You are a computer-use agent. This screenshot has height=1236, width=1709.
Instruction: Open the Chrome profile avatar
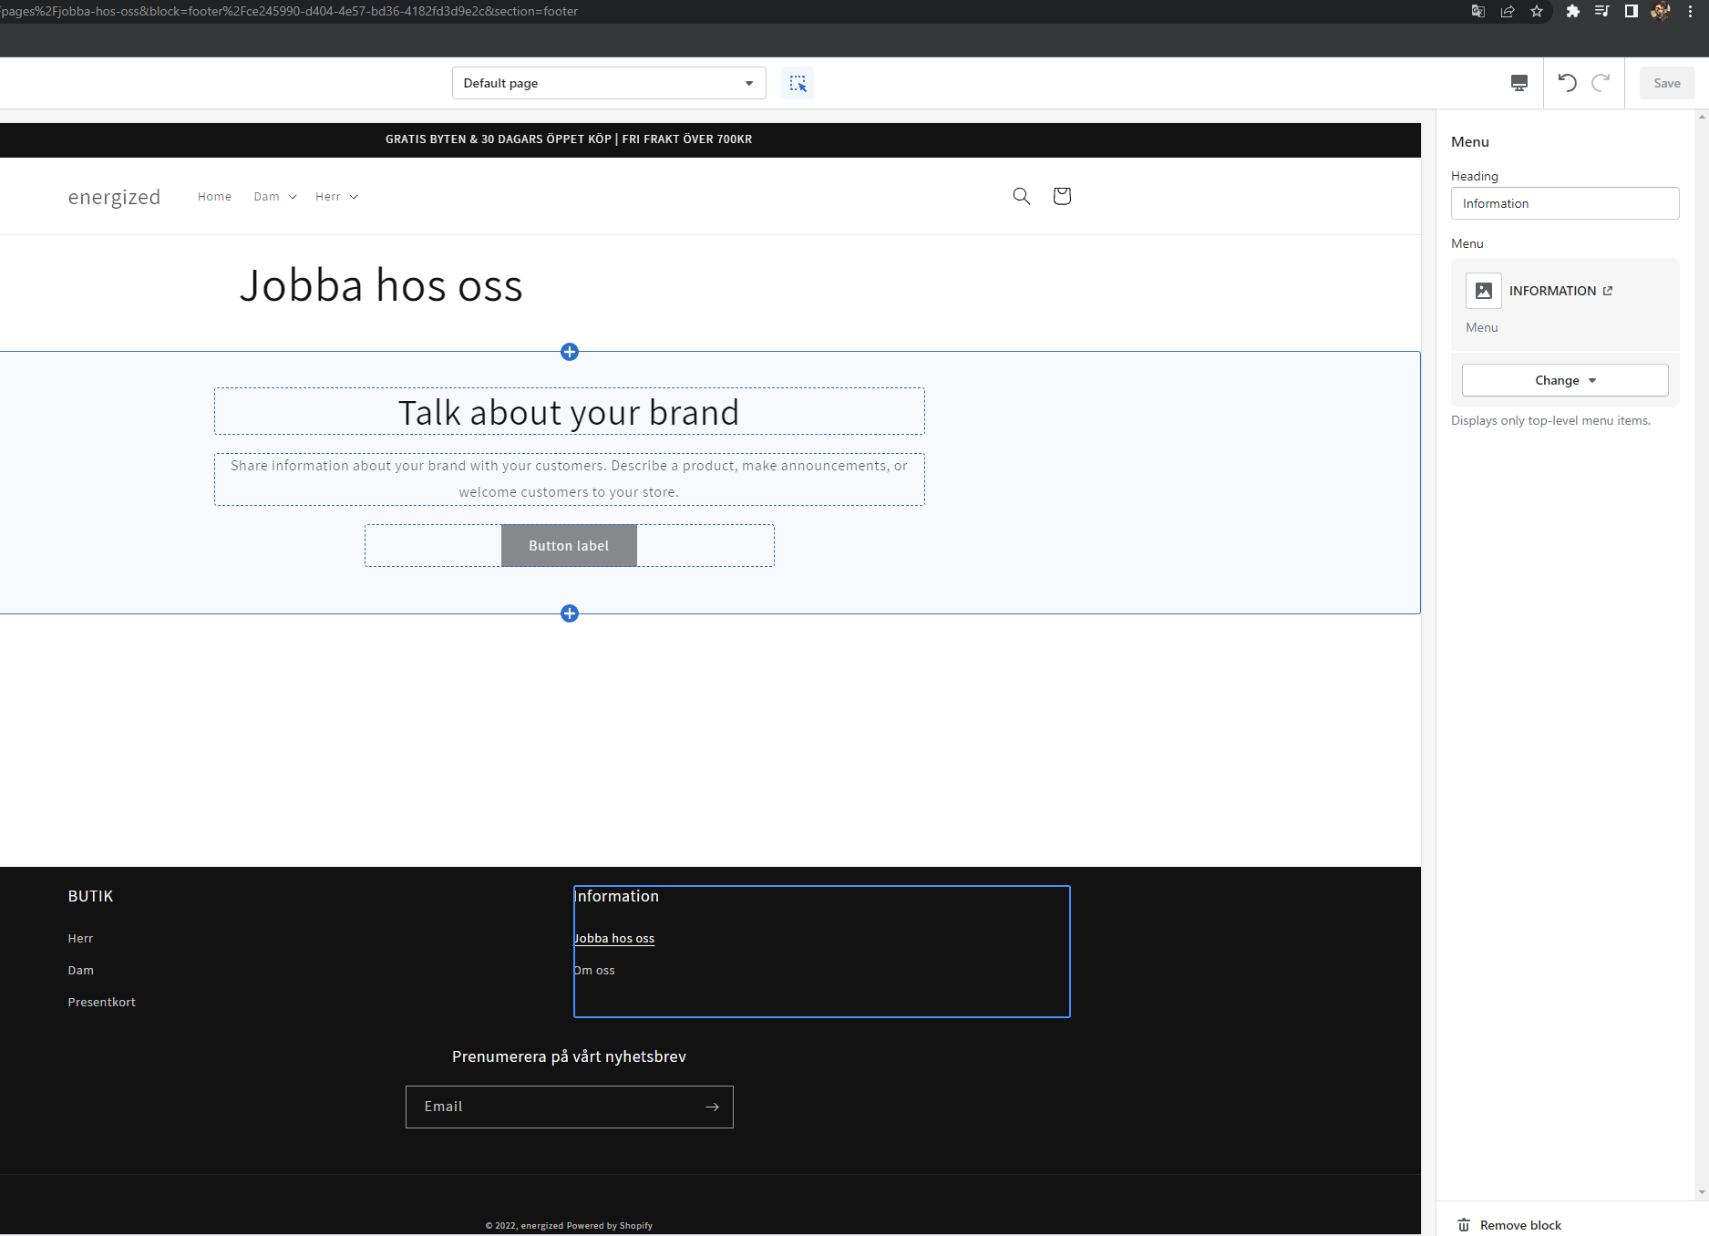pos(1661,11)
